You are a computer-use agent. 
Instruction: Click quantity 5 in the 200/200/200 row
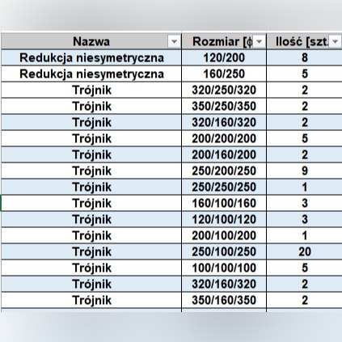click(305, 138)
